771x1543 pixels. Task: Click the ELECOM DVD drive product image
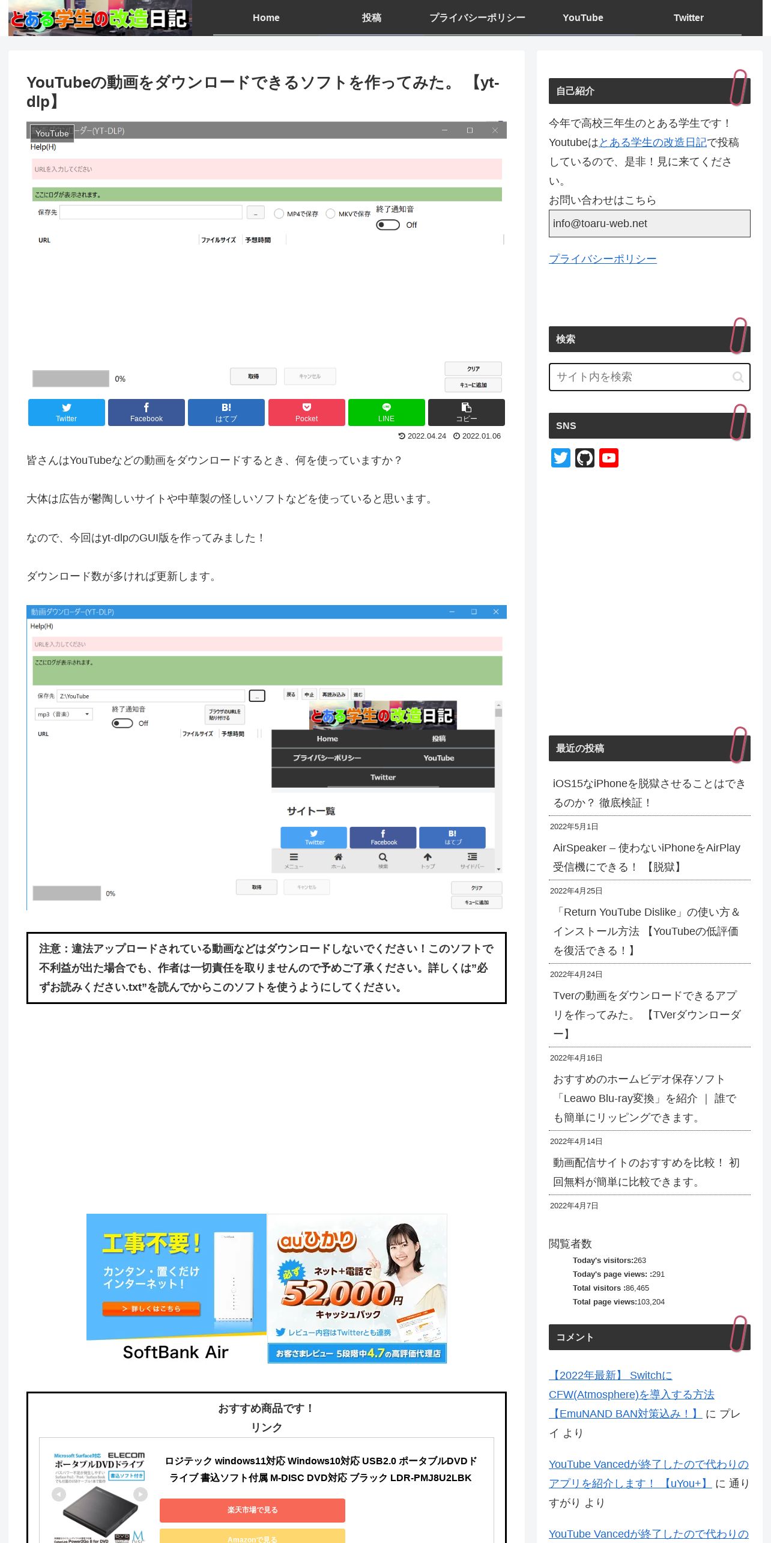click(99, 1497)
